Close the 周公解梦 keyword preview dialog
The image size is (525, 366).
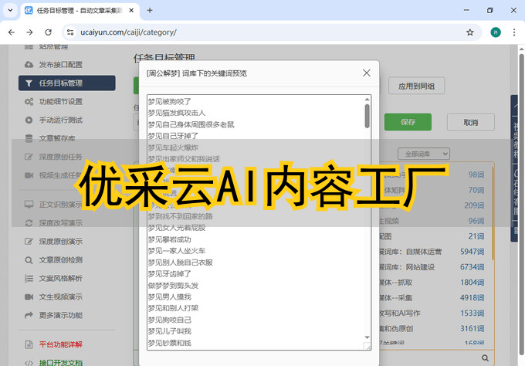[x=367, y=73]
